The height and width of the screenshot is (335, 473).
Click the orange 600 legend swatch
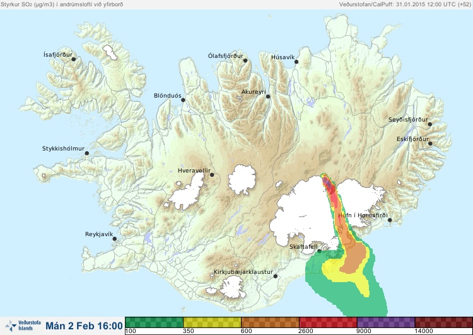click(x=270, y=322)
